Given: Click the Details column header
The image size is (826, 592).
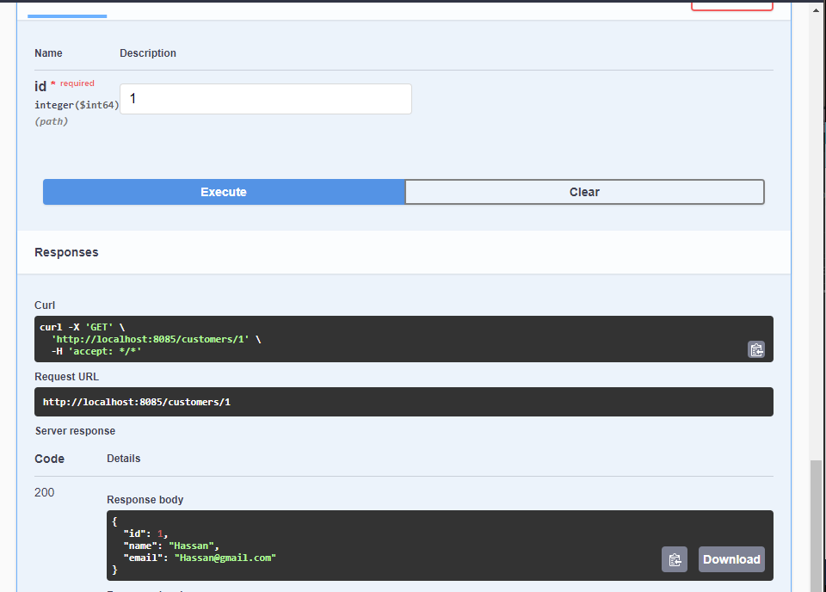Looking at the screenshot, I should pyautogui.click(x=124, y=459).
